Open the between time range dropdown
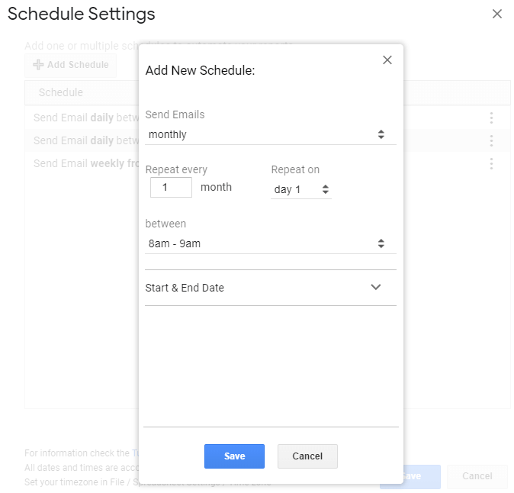 pos(270,243)
